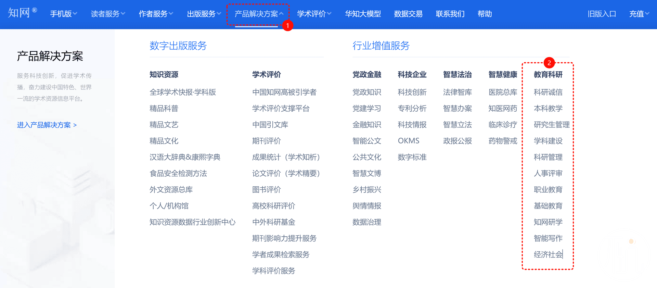The width and height of the screenshot is (657, 288).
Task: Click the 旧版入口 link
Action: [x=602, y=14]
